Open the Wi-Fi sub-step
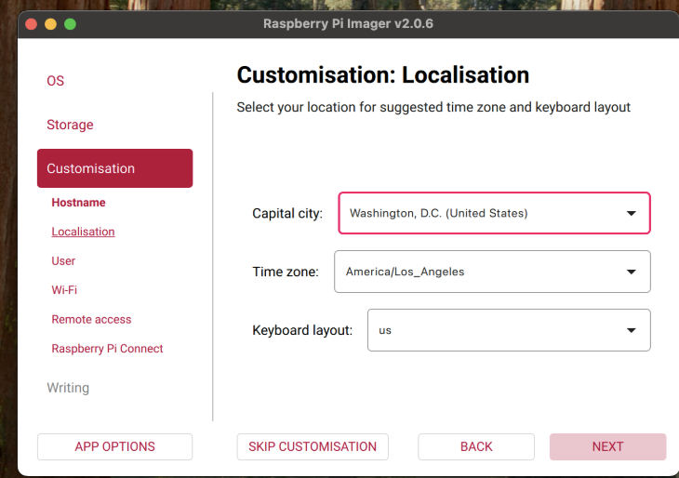This screenshot has height=478, width=679. [64, 290]
